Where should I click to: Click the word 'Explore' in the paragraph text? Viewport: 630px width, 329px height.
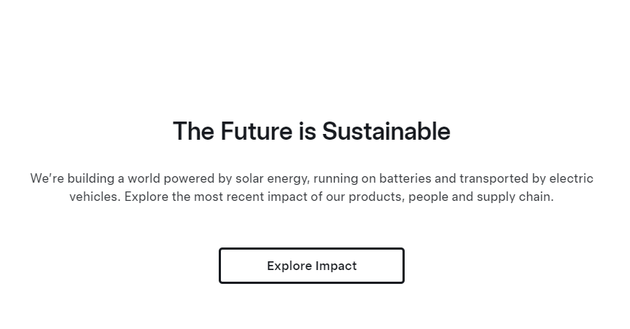[147, 197]
